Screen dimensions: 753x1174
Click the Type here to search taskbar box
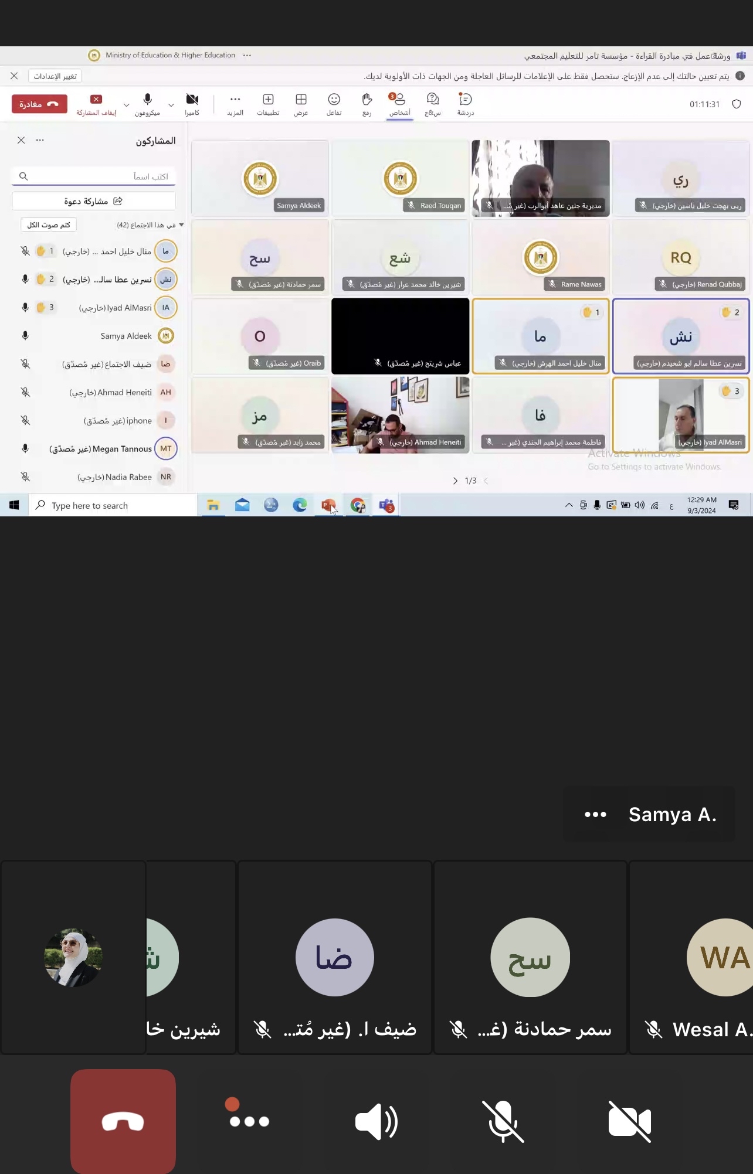pos(113,505)
